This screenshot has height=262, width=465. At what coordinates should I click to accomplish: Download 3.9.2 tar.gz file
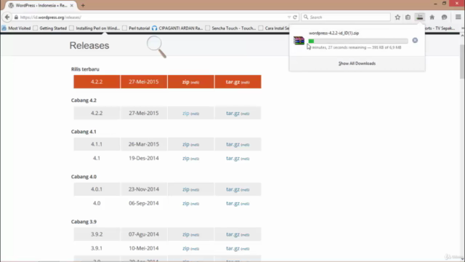pyautogui.click(x=232, y=234)
